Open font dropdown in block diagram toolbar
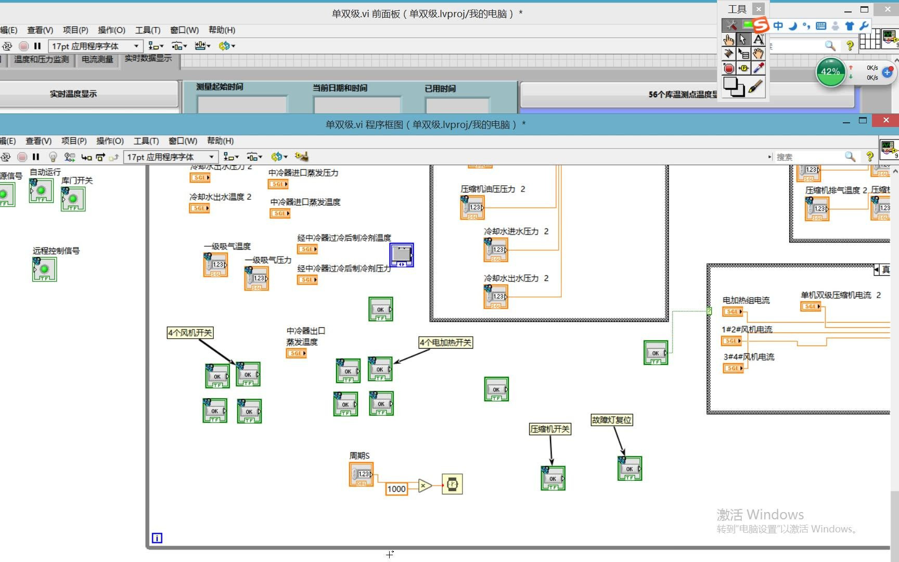 (x=170, y=157)
